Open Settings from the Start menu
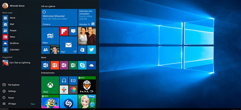241x110 pixels. [9, 91]
